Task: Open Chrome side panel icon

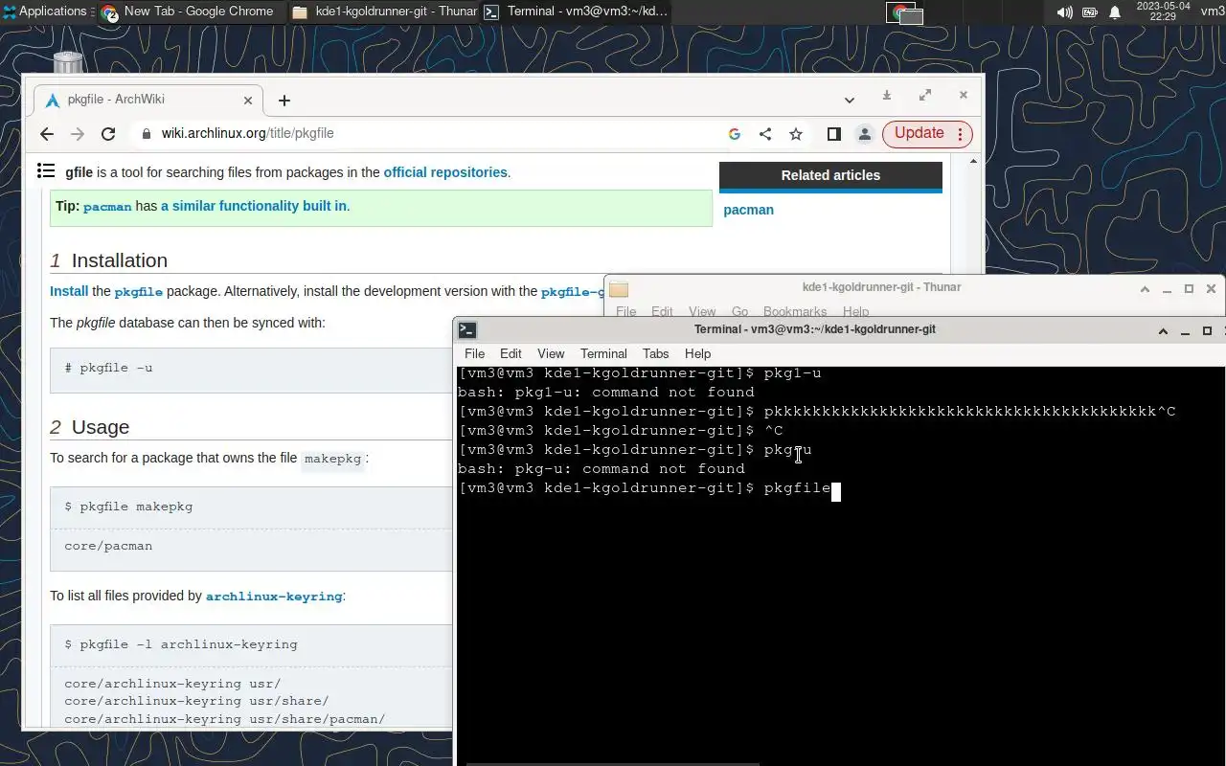Action: click(x=833, y=134)
